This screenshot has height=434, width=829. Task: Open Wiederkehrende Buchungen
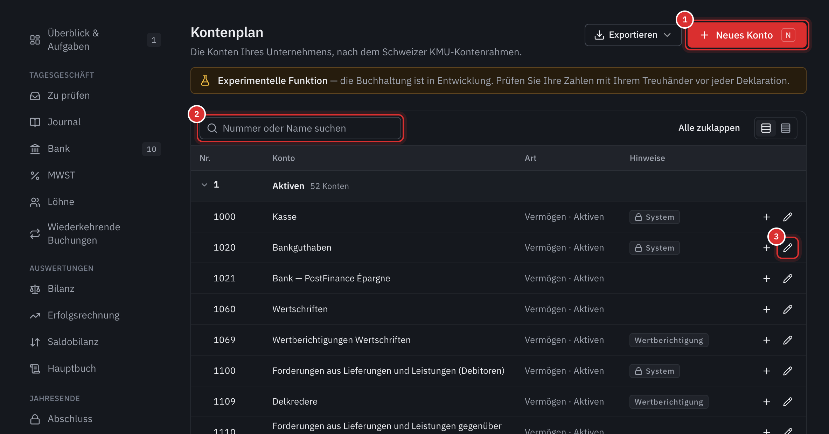pyautogui.click(x=95, y=234)
